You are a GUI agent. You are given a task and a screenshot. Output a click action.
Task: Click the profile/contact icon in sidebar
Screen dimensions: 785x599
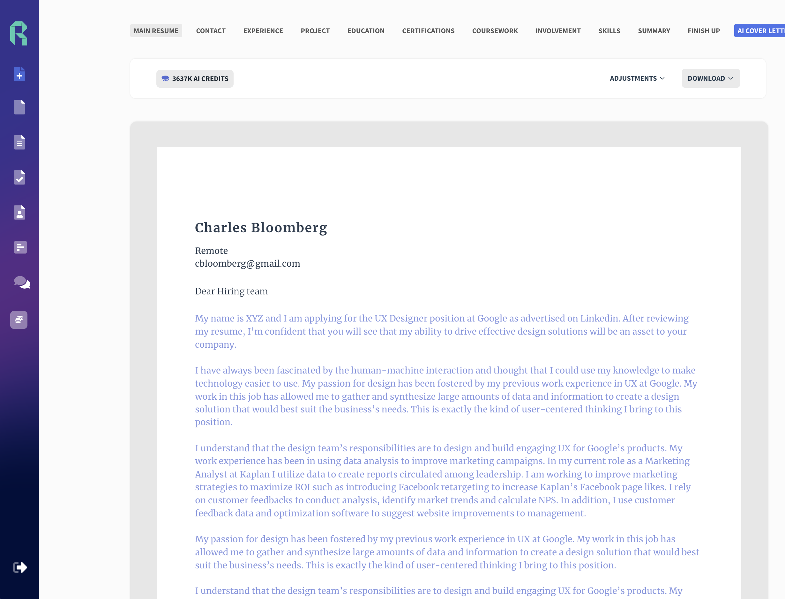pos(19,213)
